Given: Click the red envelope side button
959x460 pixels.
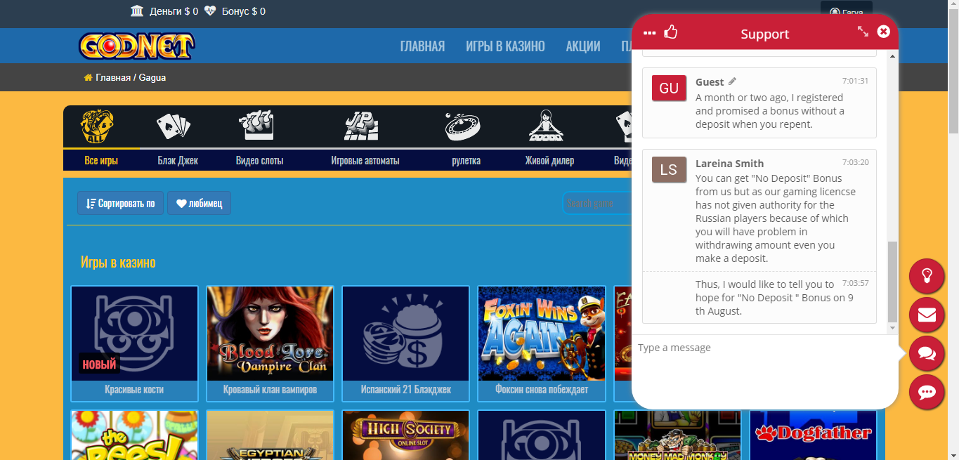Looking at the screenshot, I should (x=927, y=315).
